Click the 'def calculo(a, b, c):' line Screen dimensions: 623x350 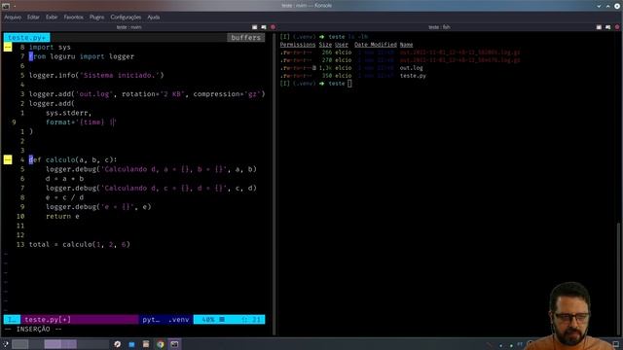point(73,159)
